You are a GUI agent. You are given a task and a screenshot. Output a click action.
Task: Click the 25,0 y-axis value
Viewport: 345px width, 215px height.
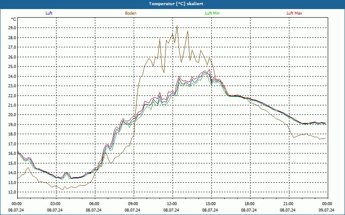13,67
